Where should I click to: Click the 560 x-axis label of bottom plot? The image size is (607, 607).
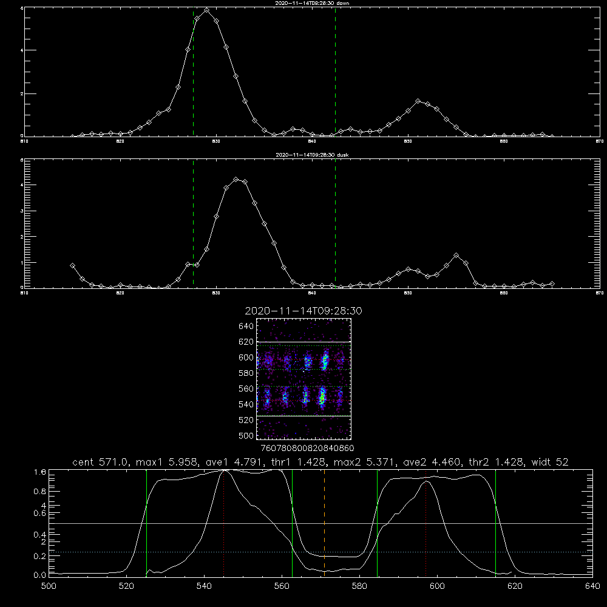[282, 586]
